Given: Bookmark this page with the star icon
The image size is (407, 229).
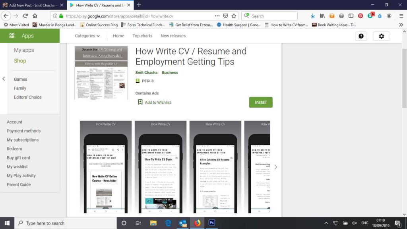Looking at the screenshot, I should [234, 16].
